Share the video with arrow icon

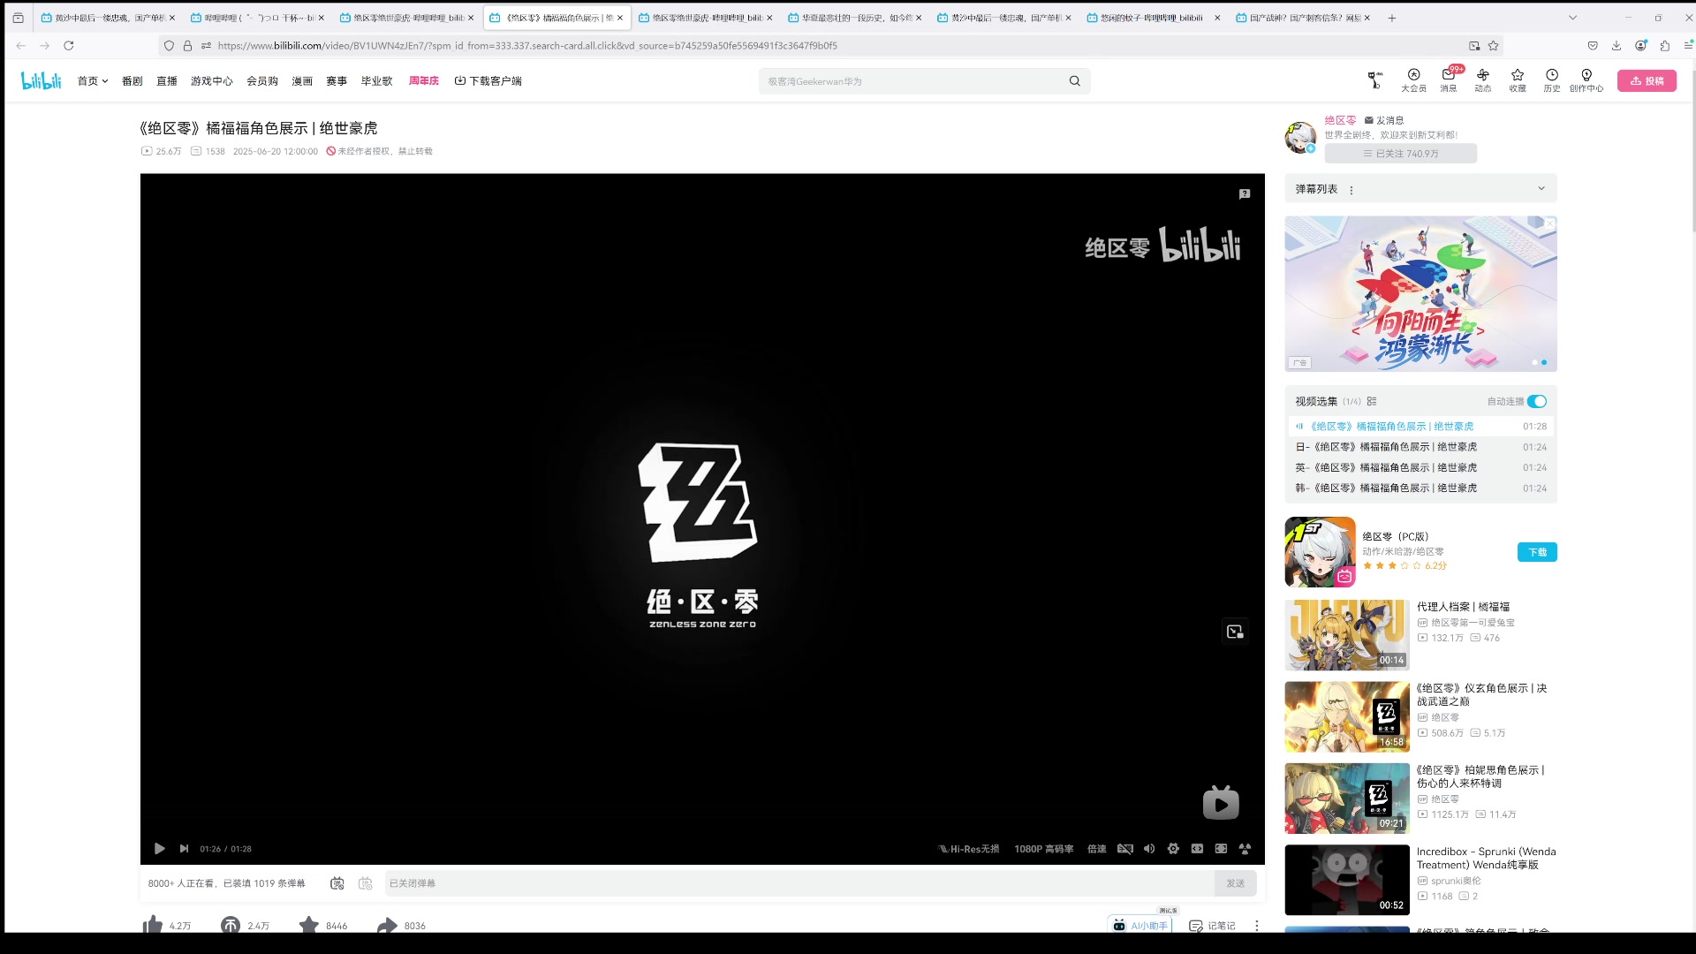point(387,925)
